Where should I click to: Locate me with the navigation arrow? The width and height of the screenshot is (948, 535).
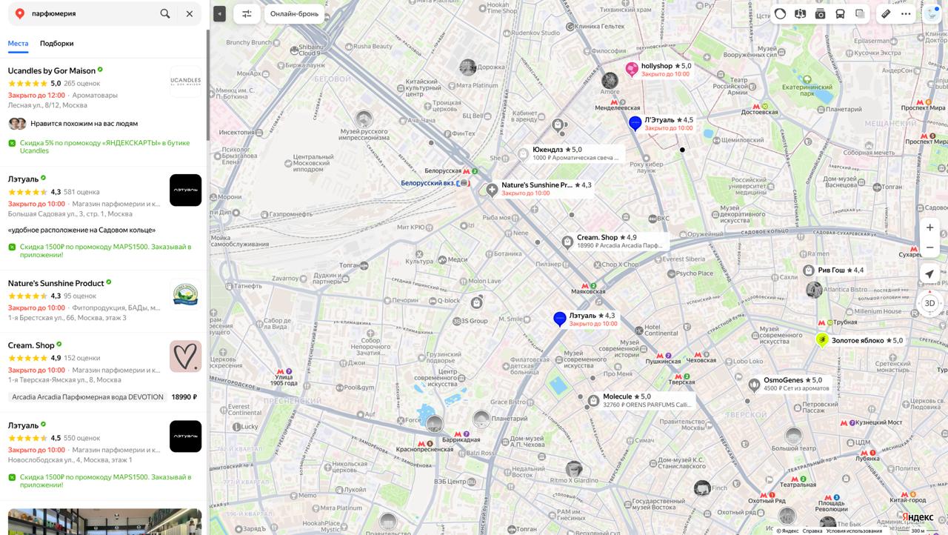tap(929, 274)
